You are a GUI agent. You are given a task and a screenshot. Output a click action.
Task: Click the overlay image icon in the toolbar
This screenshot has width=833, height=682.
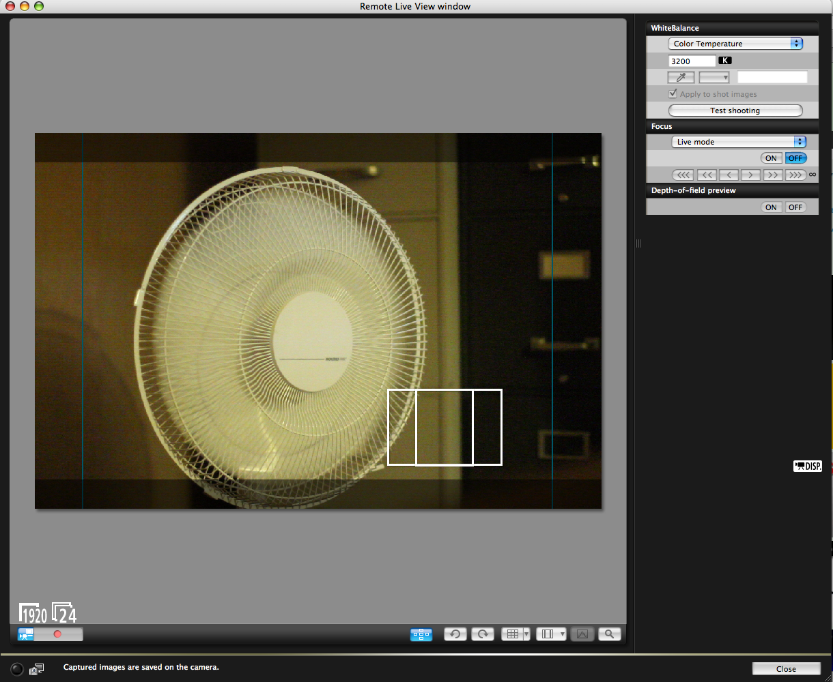pos(582,634)
